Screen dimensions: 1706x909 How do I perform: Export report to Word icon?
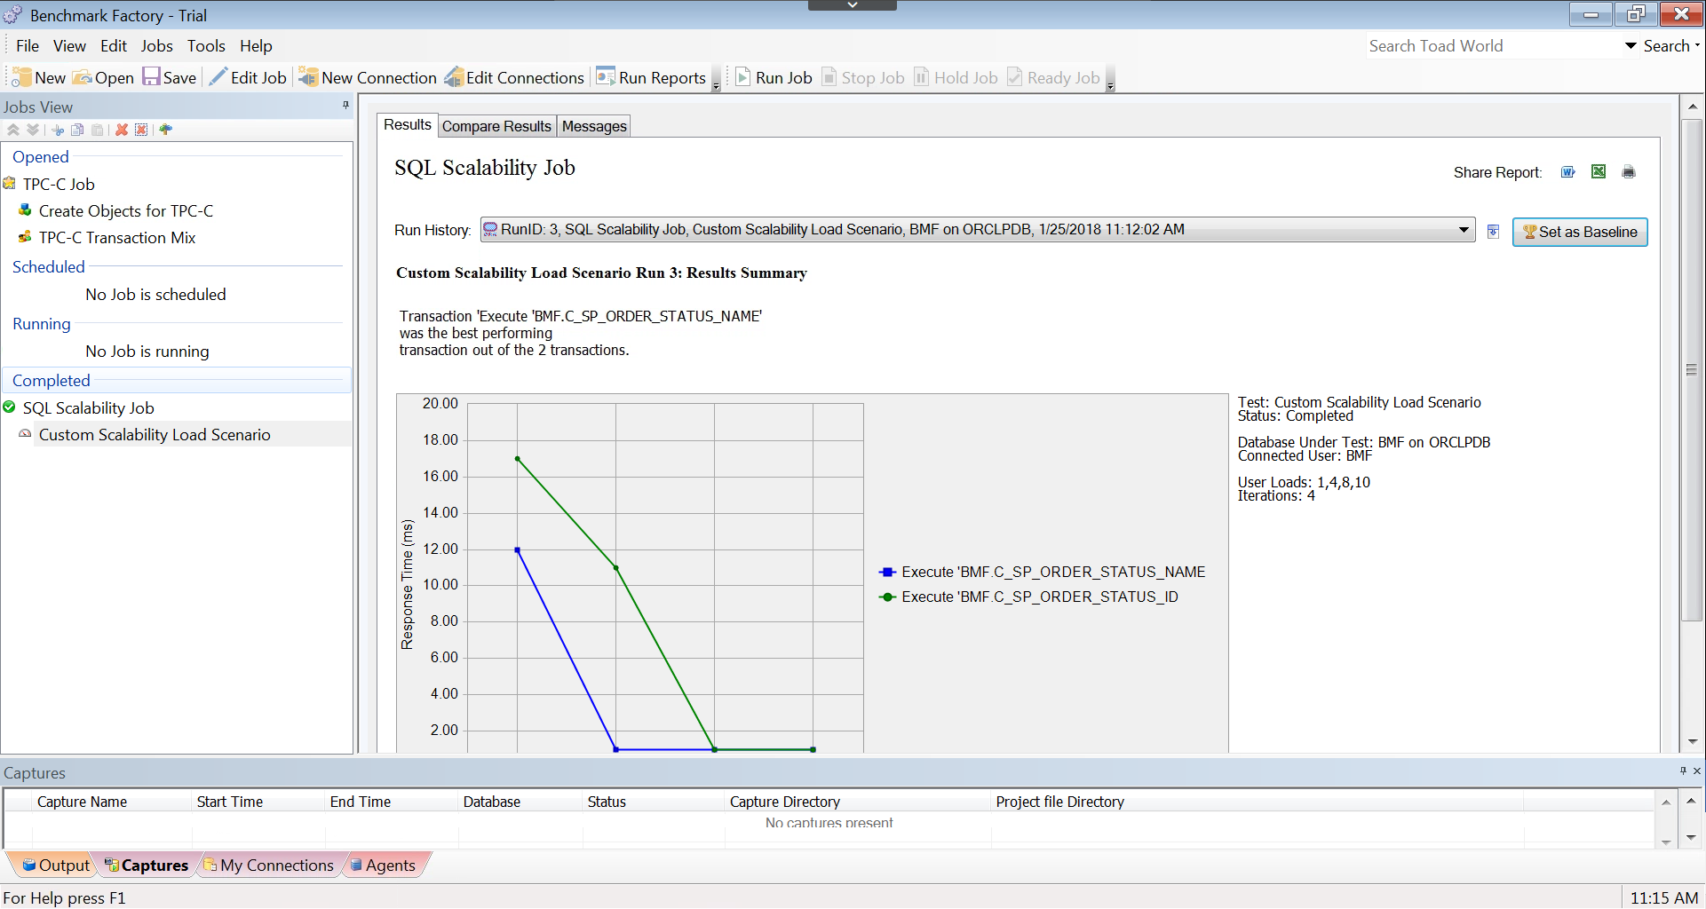pos(1567,172)
